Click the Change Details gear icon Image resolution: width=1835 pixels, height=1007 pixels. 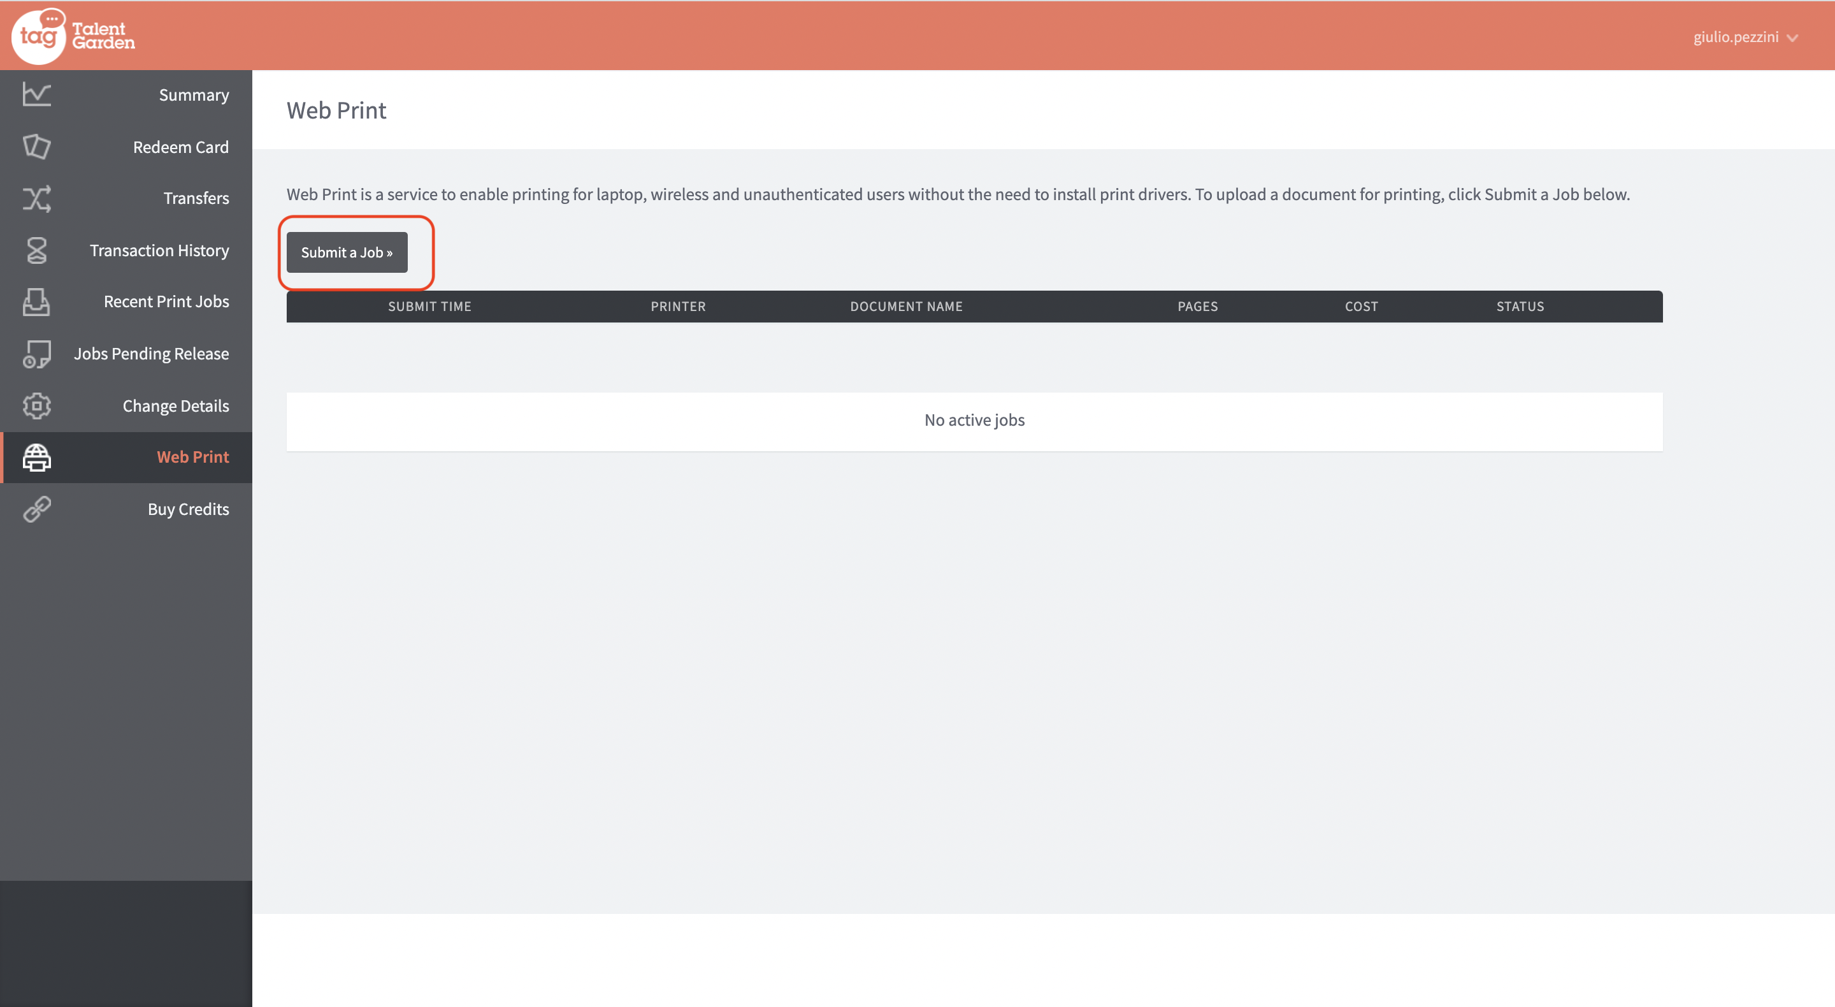pyautogui.click(x=36, y=405)
